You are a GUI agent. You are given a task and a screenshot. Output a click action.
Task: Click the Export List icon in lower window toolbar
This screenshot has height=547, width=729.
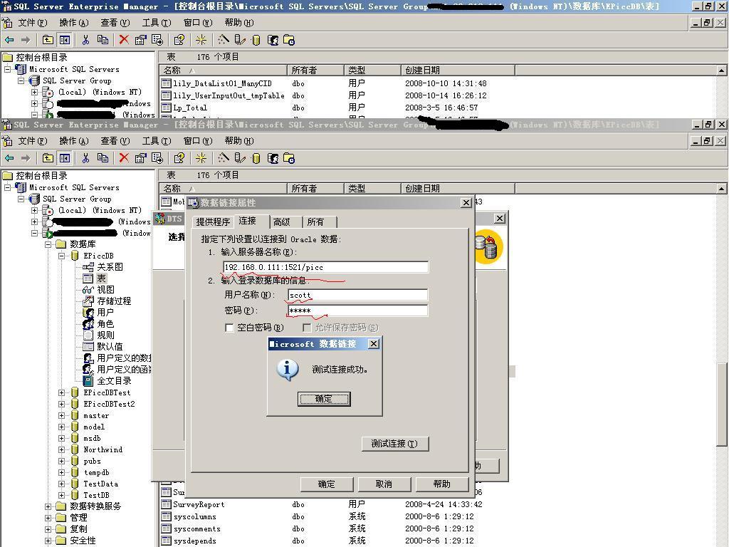tap(157, 159)
